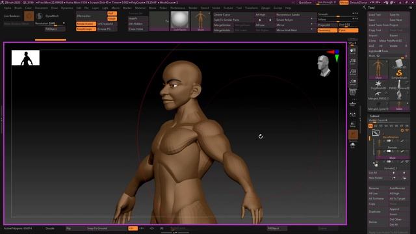
Task: Click the BaseMeshes folder icon in Subtool
Action: tap(375, 133)
